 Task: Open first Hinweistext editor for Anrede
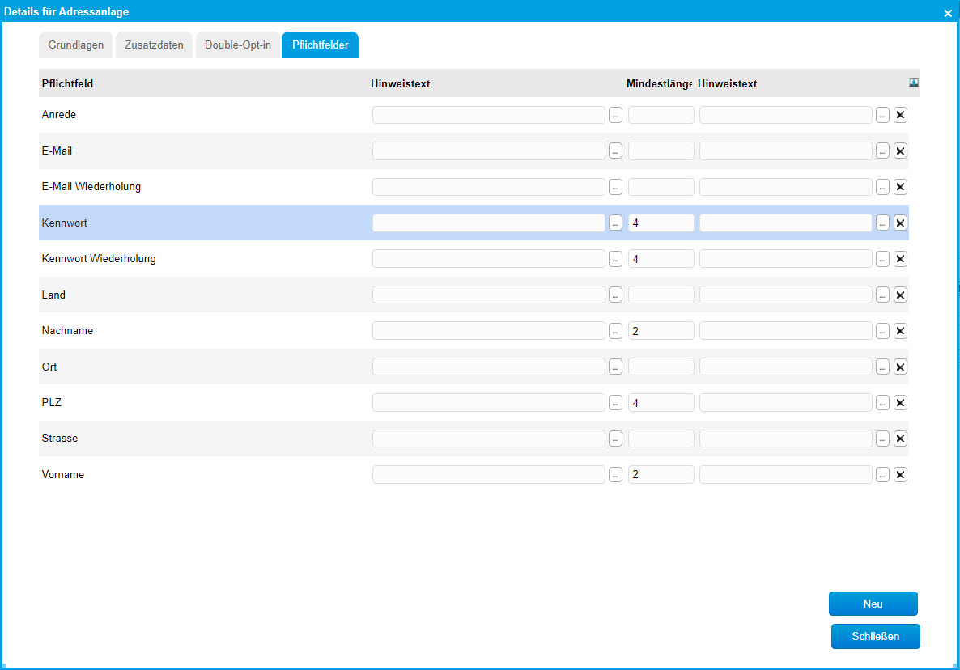[615, 115]
